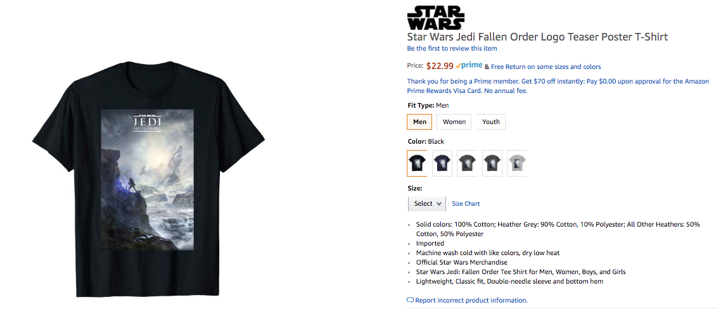Click Be the first to review link
The width and height of the screenshot is (728, 314).
tap(452, 49)
